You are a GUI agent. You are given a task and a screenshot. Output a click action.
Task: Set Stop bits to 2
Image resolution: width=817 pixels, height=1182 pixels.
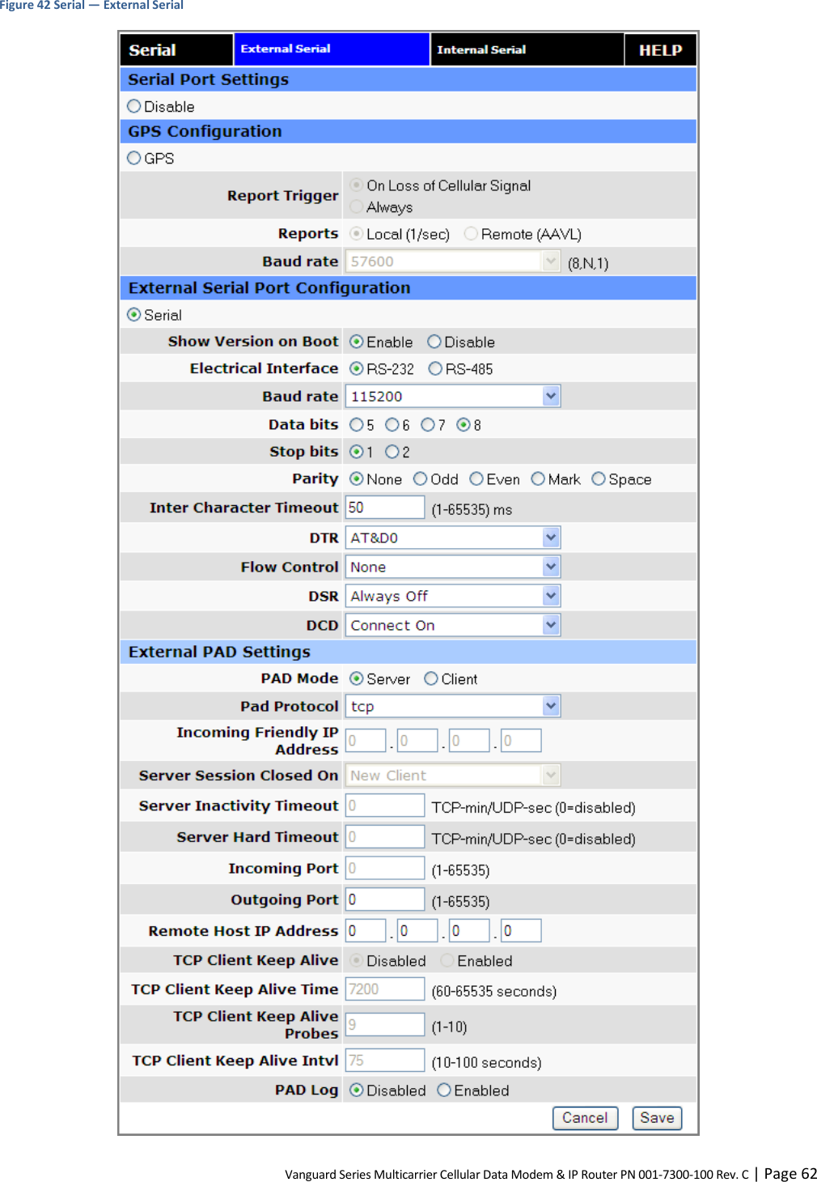click(x=392, y=451)
